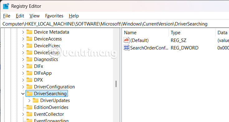This screenshot has width=229, height=122.
Task: Open the File menu
Action: (7, 16)
